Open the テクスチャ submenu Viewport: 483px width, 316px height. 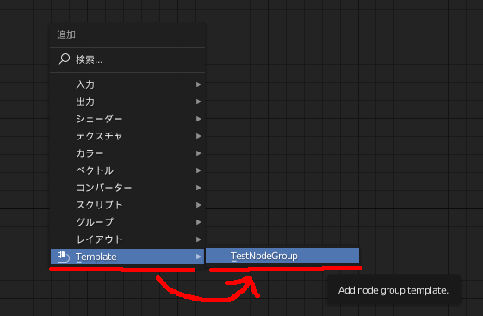pyautogui.click(x=127, y=136)
